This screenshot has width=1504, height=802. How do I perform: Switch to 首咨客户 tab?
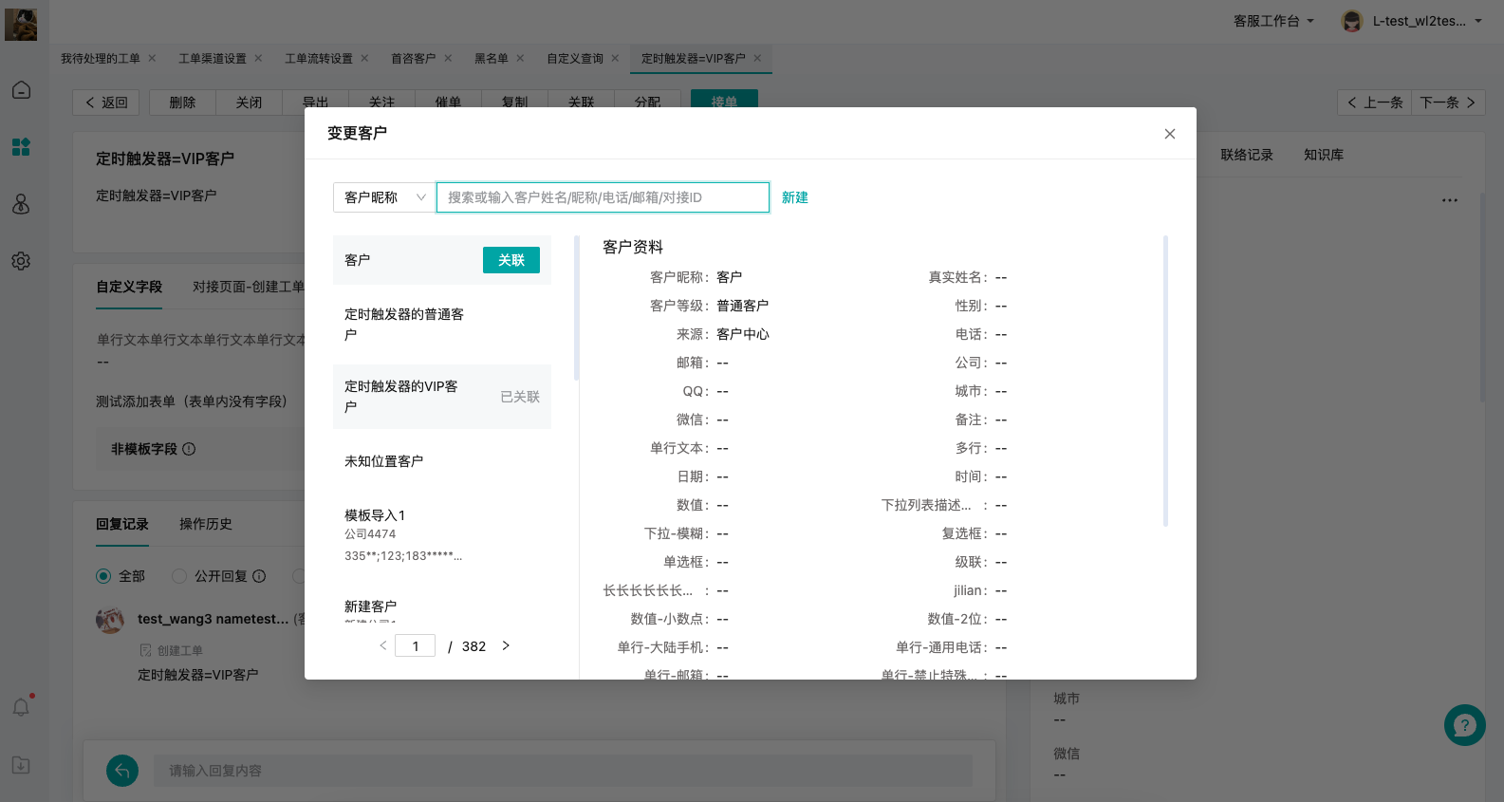414,59
